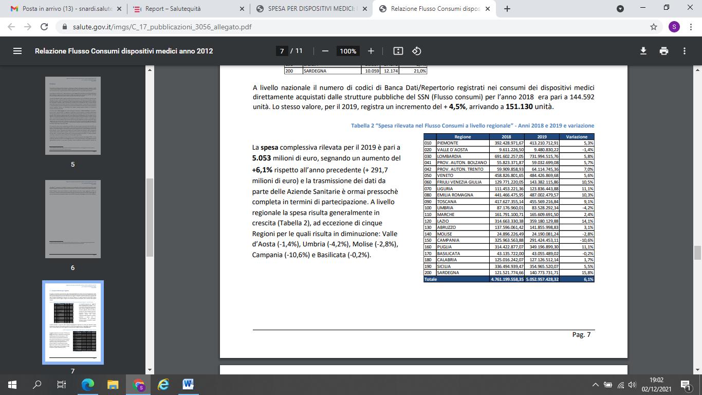Close the Posta in arrivo Gmail tab

[x=118, y=9]
